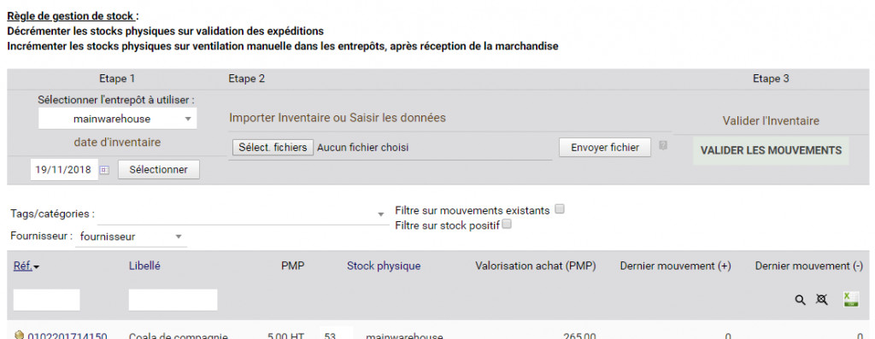Click the Libellé filter text field
Image resolution: width=875 pixels, height=339 pixels.
click(x=173, y=300)
